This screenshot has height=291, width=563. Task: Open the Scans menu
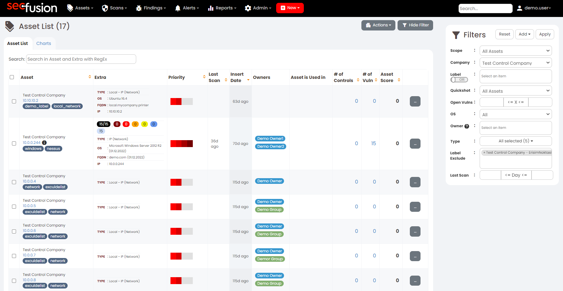[x=114, y=8]
